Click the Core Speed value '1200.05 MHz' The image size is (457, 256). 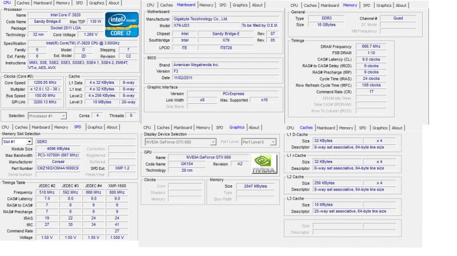(45, 83)
